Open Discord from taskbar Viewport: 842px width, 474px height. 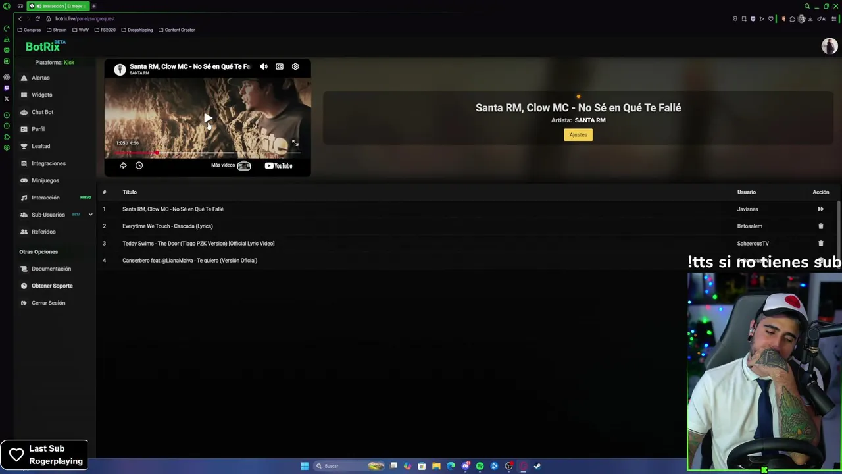pyautogui.click(x=466, y=466)
